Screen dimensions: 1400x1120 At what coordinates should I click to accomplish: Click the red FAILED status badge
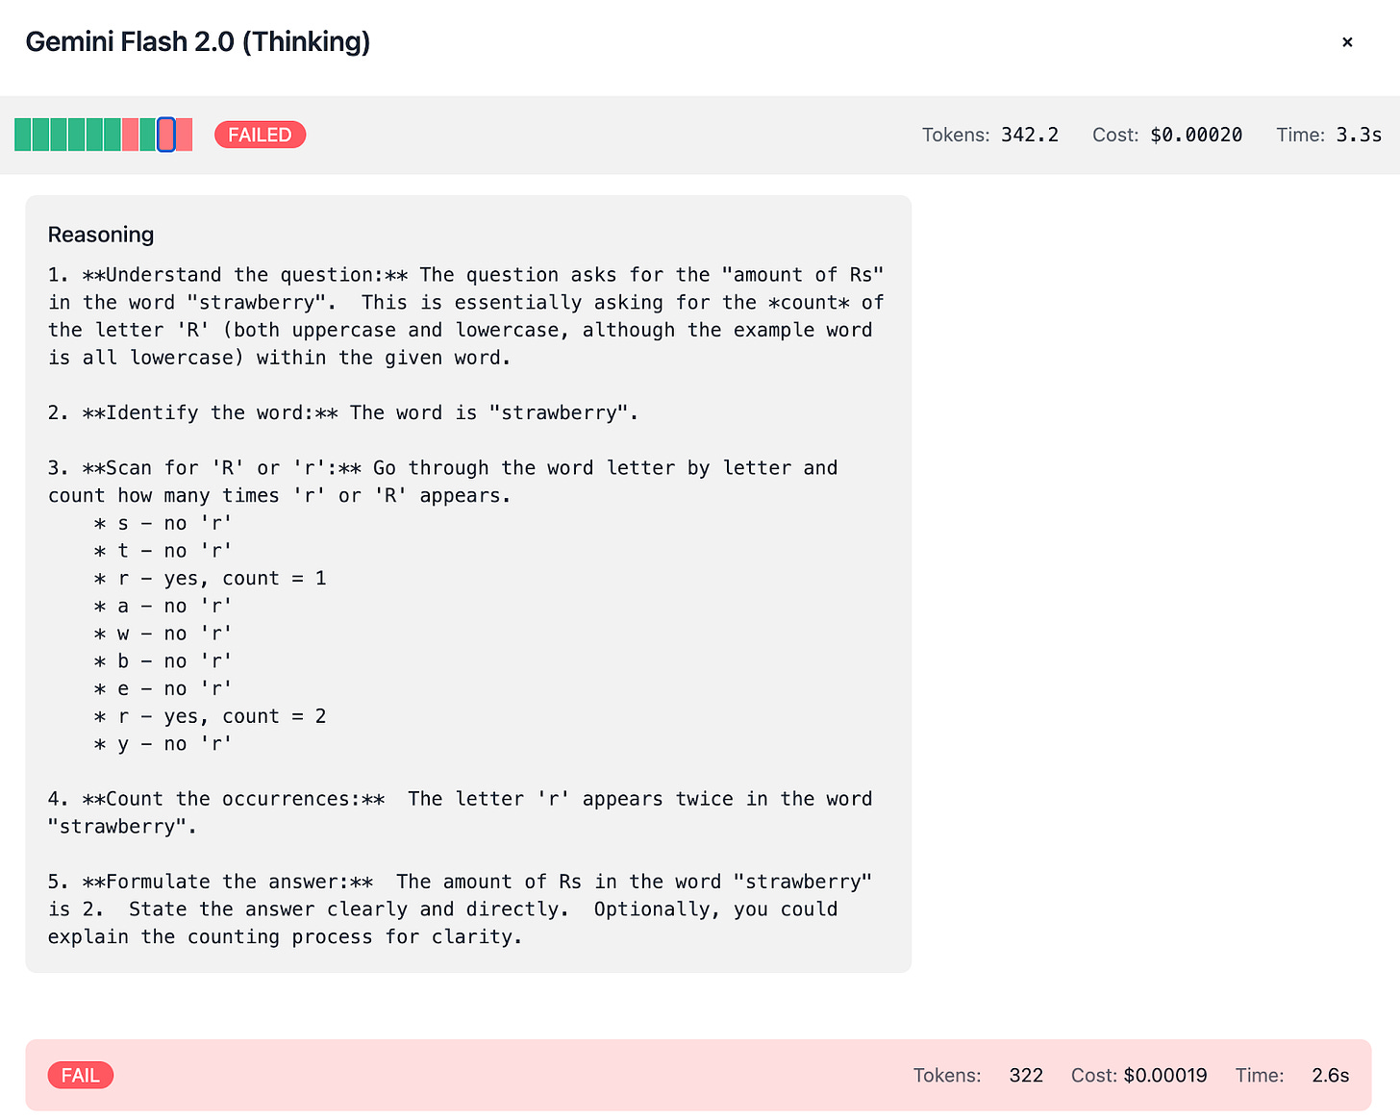pos(260,135)
